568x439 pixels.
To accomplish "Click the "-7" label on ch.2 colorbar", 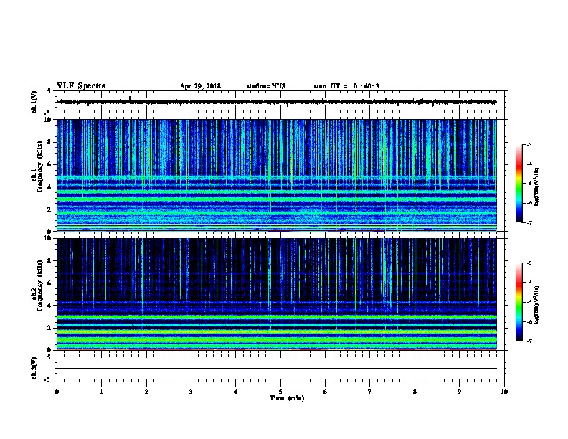I will [x=529, y=341].
